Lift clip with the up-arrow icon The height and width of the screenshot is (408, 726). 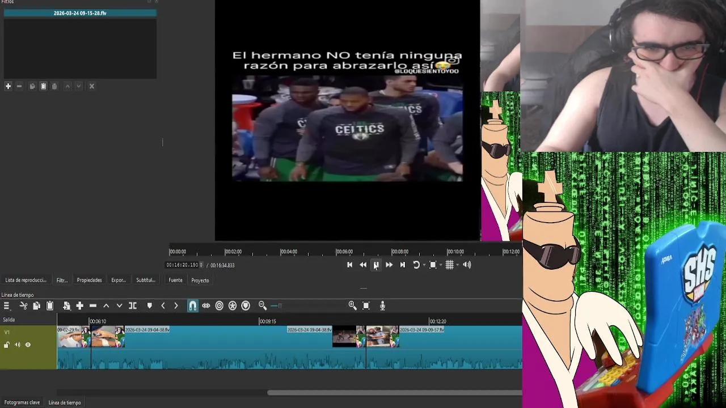coord(106,306)
